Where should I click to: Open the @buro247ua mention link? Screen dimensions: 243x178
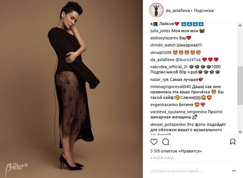188,60
